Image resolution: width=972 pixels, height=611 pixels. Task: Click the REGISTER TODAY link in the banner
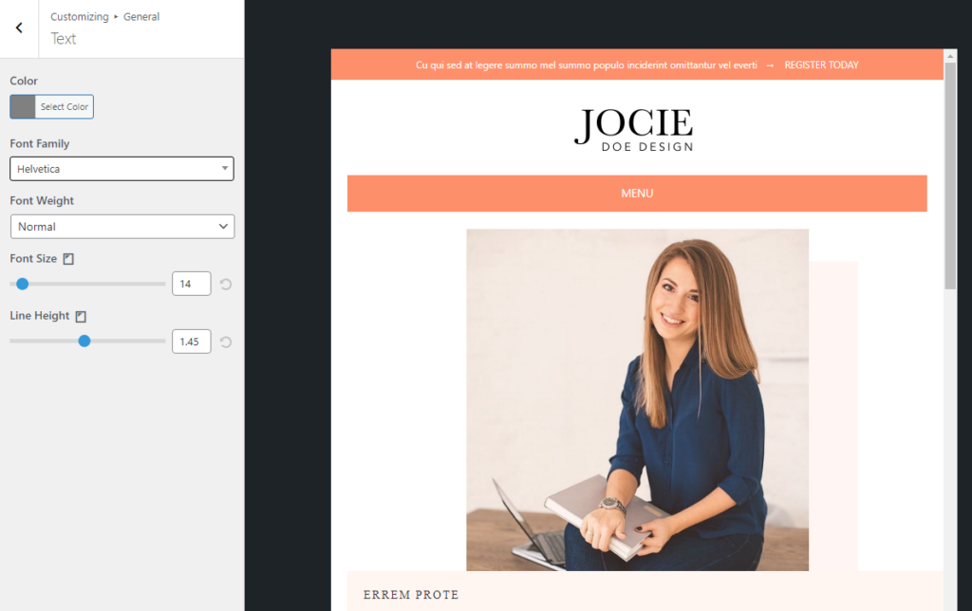[820, 65]
